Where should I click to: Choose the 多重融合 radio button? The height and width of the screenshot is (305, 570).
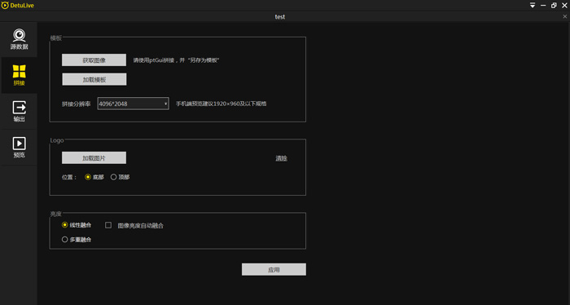pos(64,240)
